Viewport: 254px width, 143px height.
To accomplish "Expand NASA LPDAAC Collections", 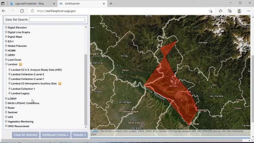I will [6, 103].
